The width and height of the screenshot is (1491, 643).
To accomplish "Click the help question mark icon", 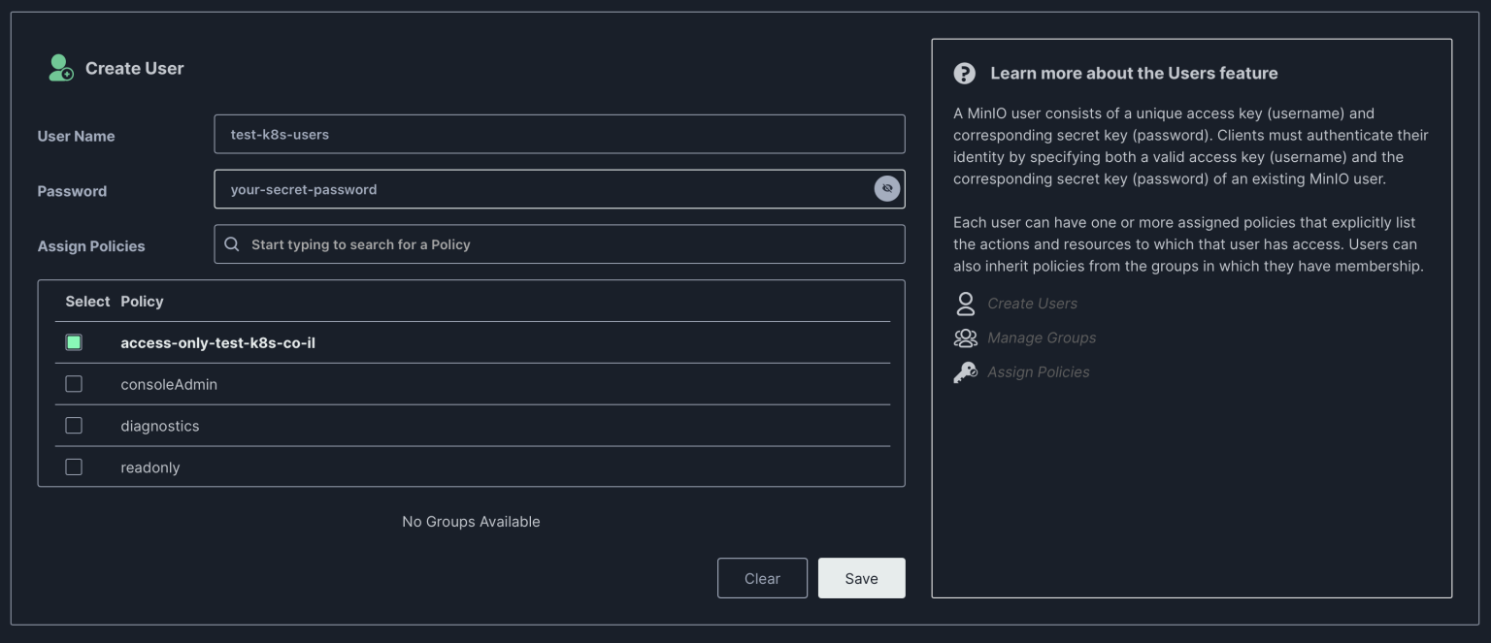I will click(964, 74).
